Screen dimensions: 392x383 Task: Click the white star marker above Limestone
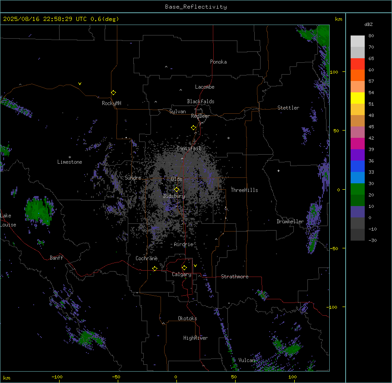pyautogui.click(x=70, y=157)
